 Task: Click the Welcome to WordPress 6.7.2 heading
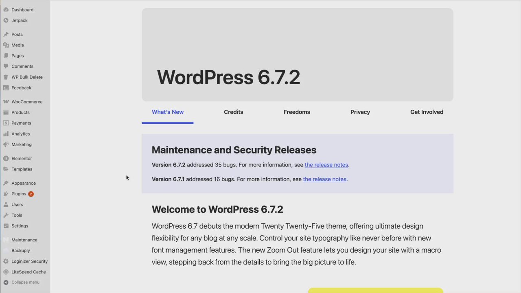(217, 209)
